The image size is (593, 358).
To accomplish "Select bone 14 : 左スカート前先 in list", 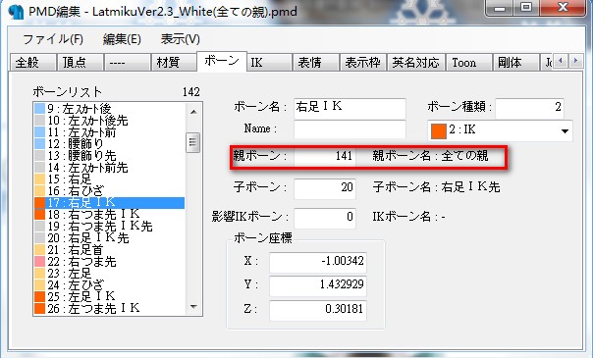I will coord(110,168).
